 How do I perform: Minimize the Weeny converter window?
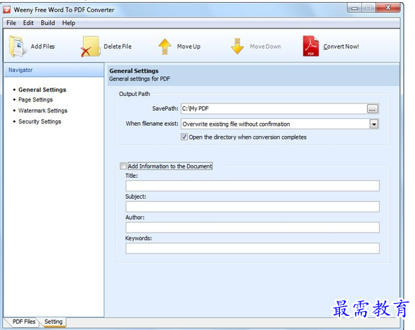[x=354, y=8]
